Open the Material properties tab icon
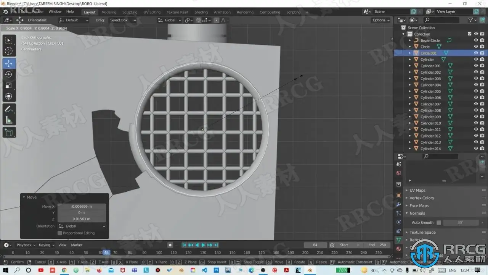Screen dimensions: 488x275 point(399,249)
